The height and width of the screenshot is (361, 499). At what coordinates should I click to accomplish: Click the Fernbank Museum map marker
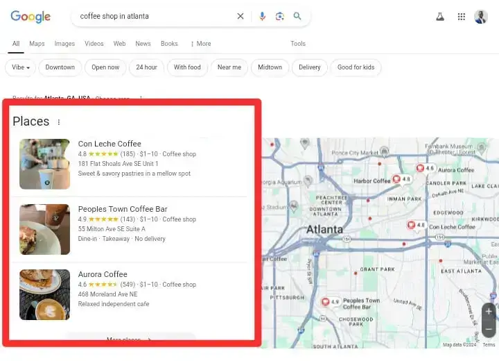point(482,147)
